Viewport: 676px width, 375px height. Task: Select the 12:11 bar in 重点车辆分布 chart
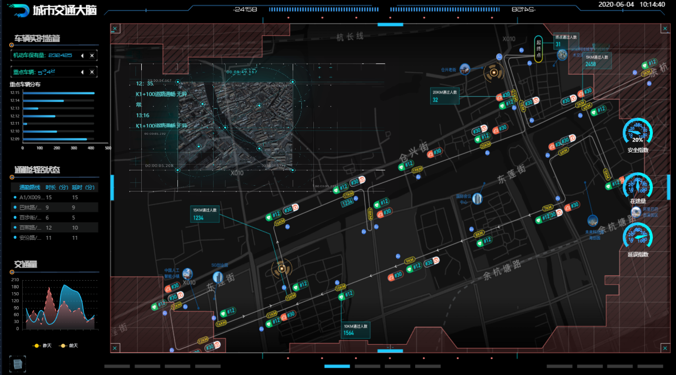coord(25,124)
